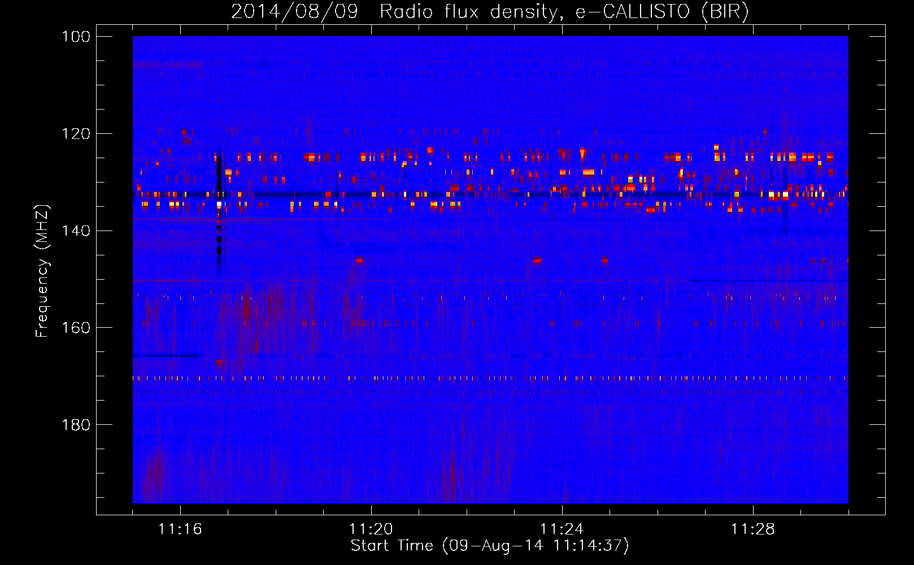
Task: Click the 11:20 time tick label
Action: [x=371, y=529]
